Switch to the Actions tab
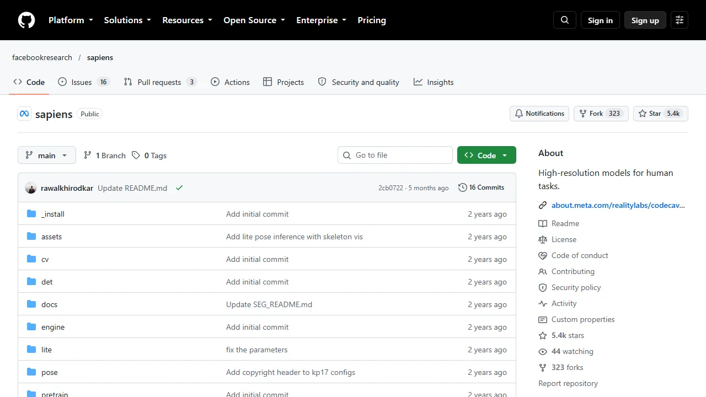The height and width of the screenshot is (397, 706). pos(230,82)
